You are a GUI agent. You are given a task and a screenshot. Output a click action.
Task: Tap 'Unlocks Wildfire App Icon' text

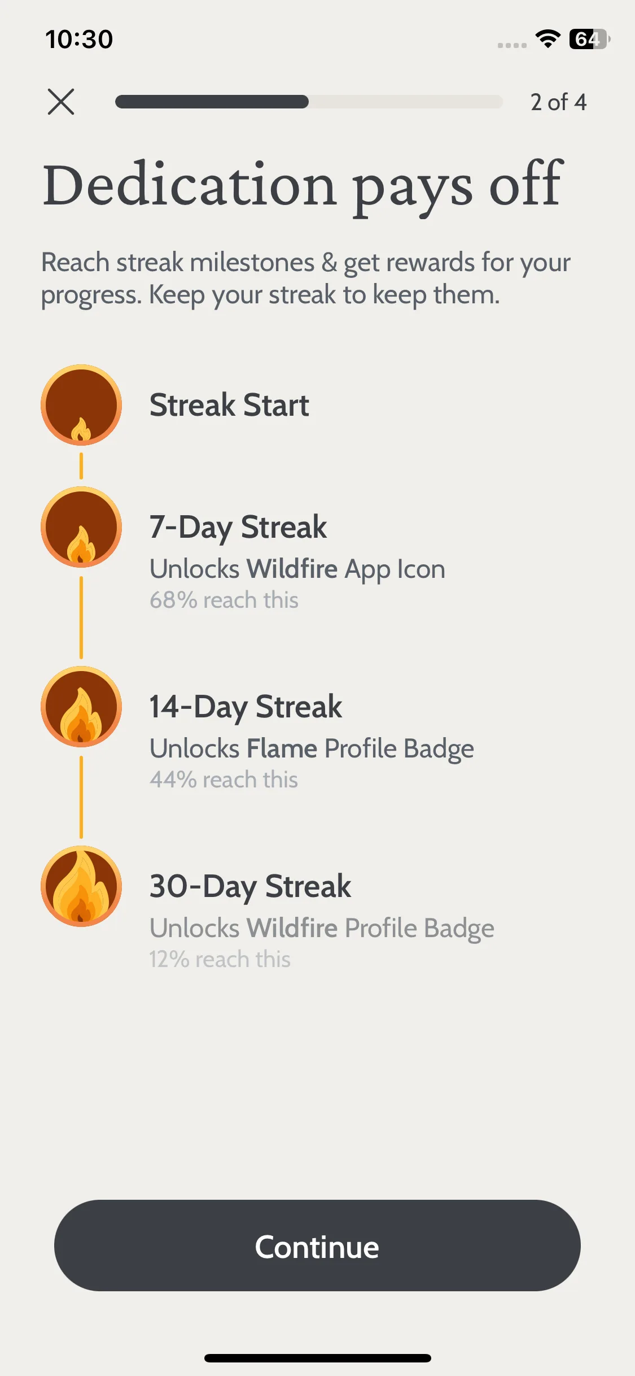297,569
